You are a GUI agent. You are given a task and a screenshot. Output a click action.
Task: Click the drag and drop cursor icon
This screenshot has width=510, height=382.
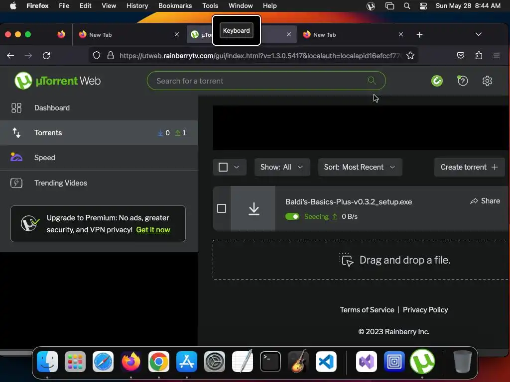pyautogui.click(x=347, y=260)
